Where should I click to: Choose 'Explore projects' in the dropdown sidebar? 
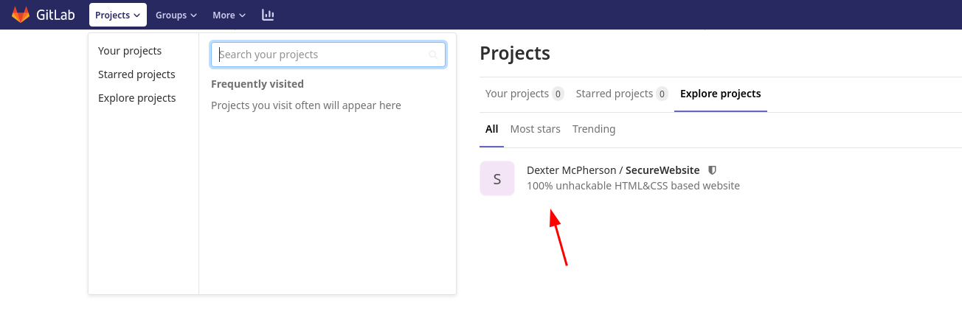tap(136, 98)
